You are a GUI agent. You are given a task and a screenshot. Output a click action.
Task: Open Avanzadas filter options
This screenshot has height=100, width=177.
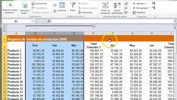(85, 12)
